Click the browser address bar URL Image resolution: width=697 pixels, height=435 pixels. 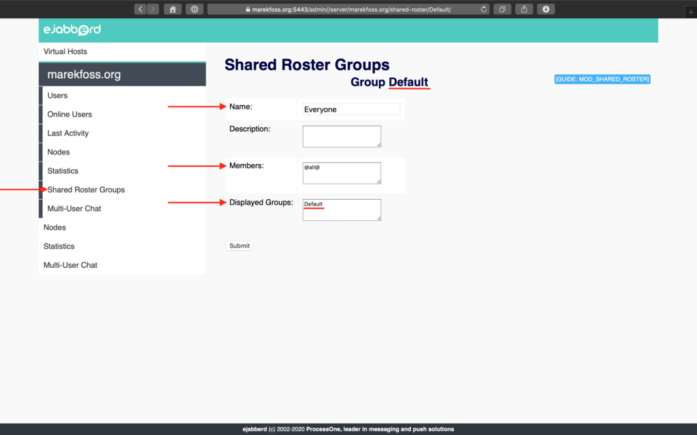pos(347,10)
